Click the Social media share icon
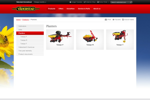150x100 pixels. [123, 19]
